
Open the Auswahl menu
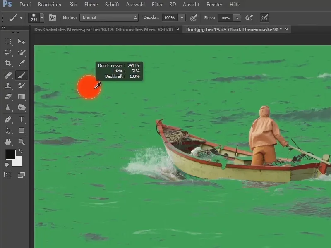point(135,5)
